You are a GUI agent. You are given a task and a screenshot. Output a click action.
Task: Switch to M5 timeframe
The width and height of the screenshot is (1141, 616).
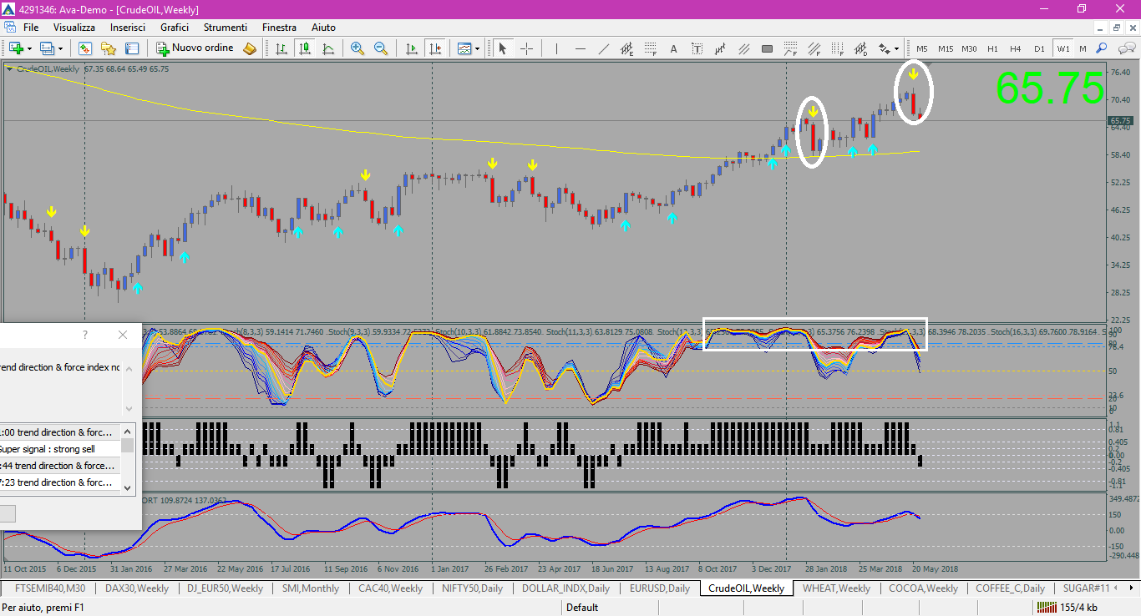[922, 48]
